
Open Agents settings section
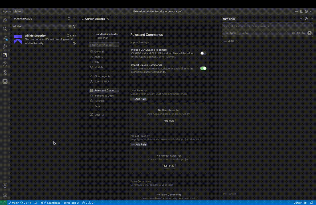coord(104,57)
